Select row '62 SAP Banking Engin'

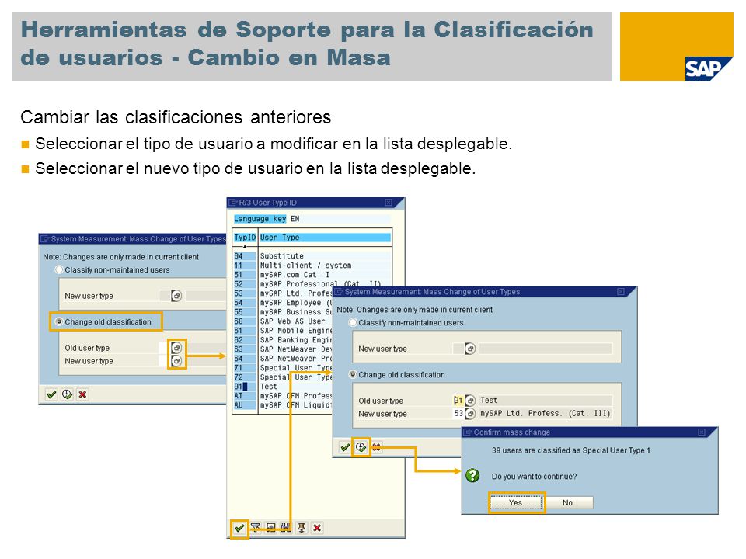pyautogui.click(x=283, y=340)
